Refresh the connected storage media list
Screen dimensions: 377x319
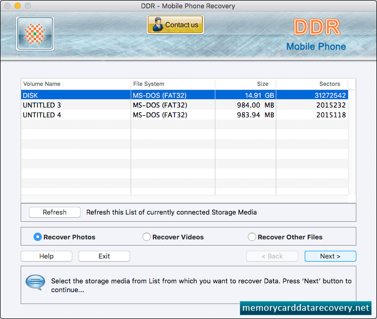[x=55, y=212]
